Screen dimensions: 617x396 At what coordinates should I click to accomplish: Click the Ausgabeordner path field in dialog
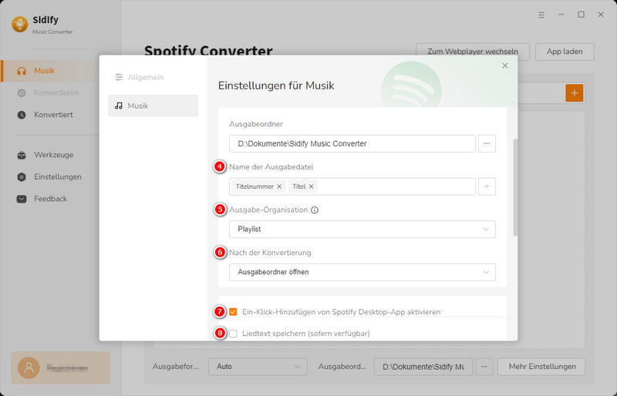(352, 143)
